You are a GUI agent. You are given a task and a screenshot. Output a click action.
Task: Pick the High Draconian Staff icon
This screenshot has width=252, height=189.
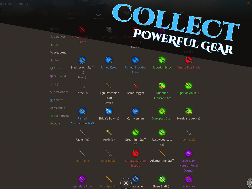coord(109,86)
